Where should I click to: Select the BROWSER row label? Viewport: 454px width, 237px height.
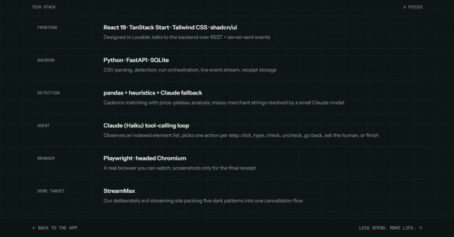coord(46,158)
